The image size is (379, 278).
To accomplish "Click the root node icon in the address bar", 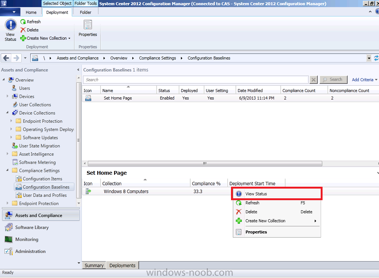I will [35, 58].
